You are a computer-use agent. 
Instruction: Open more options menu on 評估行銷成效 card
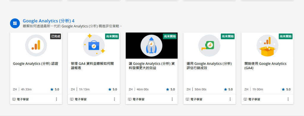pos(230,99)
